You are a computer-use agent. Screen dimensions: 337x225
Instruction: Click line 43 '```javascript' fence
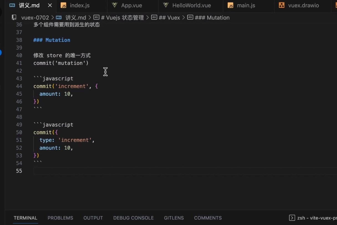(53, 79)
